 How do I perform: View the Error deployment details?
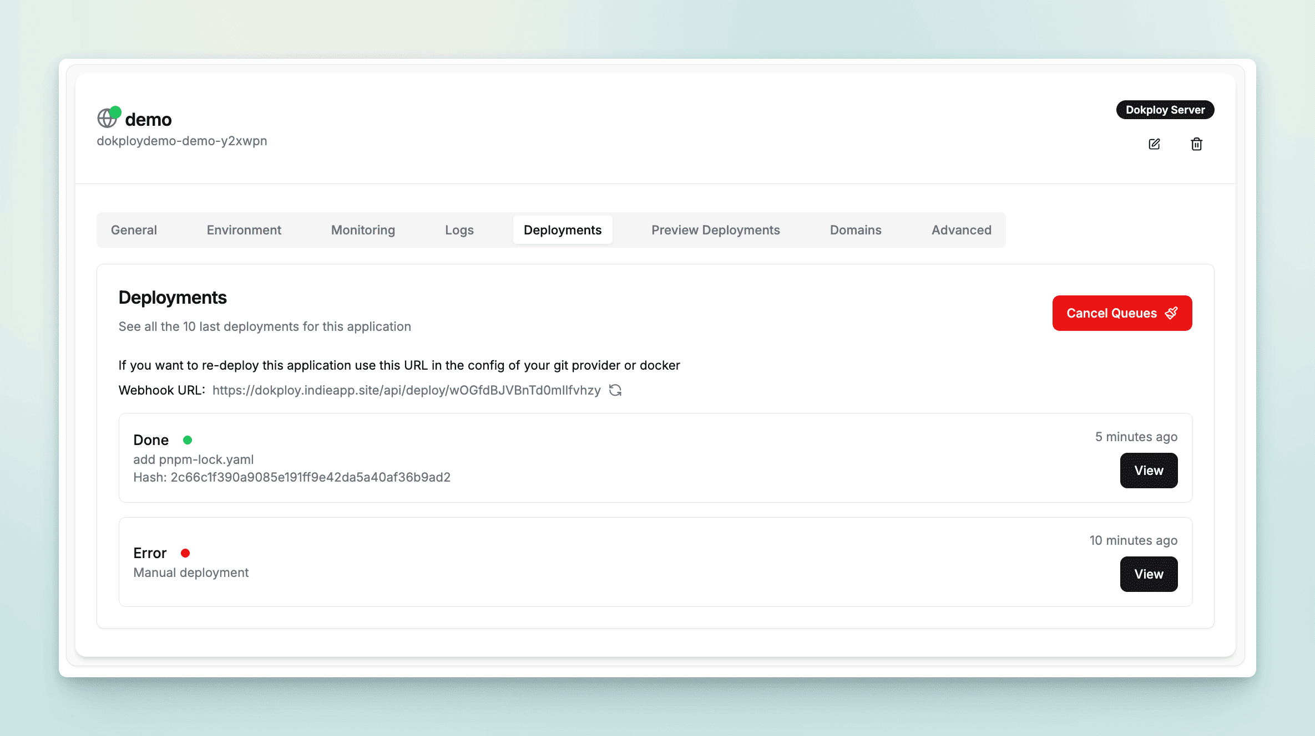(1148, 574)
